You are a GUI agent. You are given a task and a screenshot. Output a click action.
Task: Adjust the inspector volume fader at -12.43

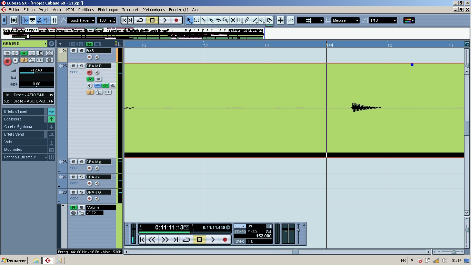click(37, 73)
